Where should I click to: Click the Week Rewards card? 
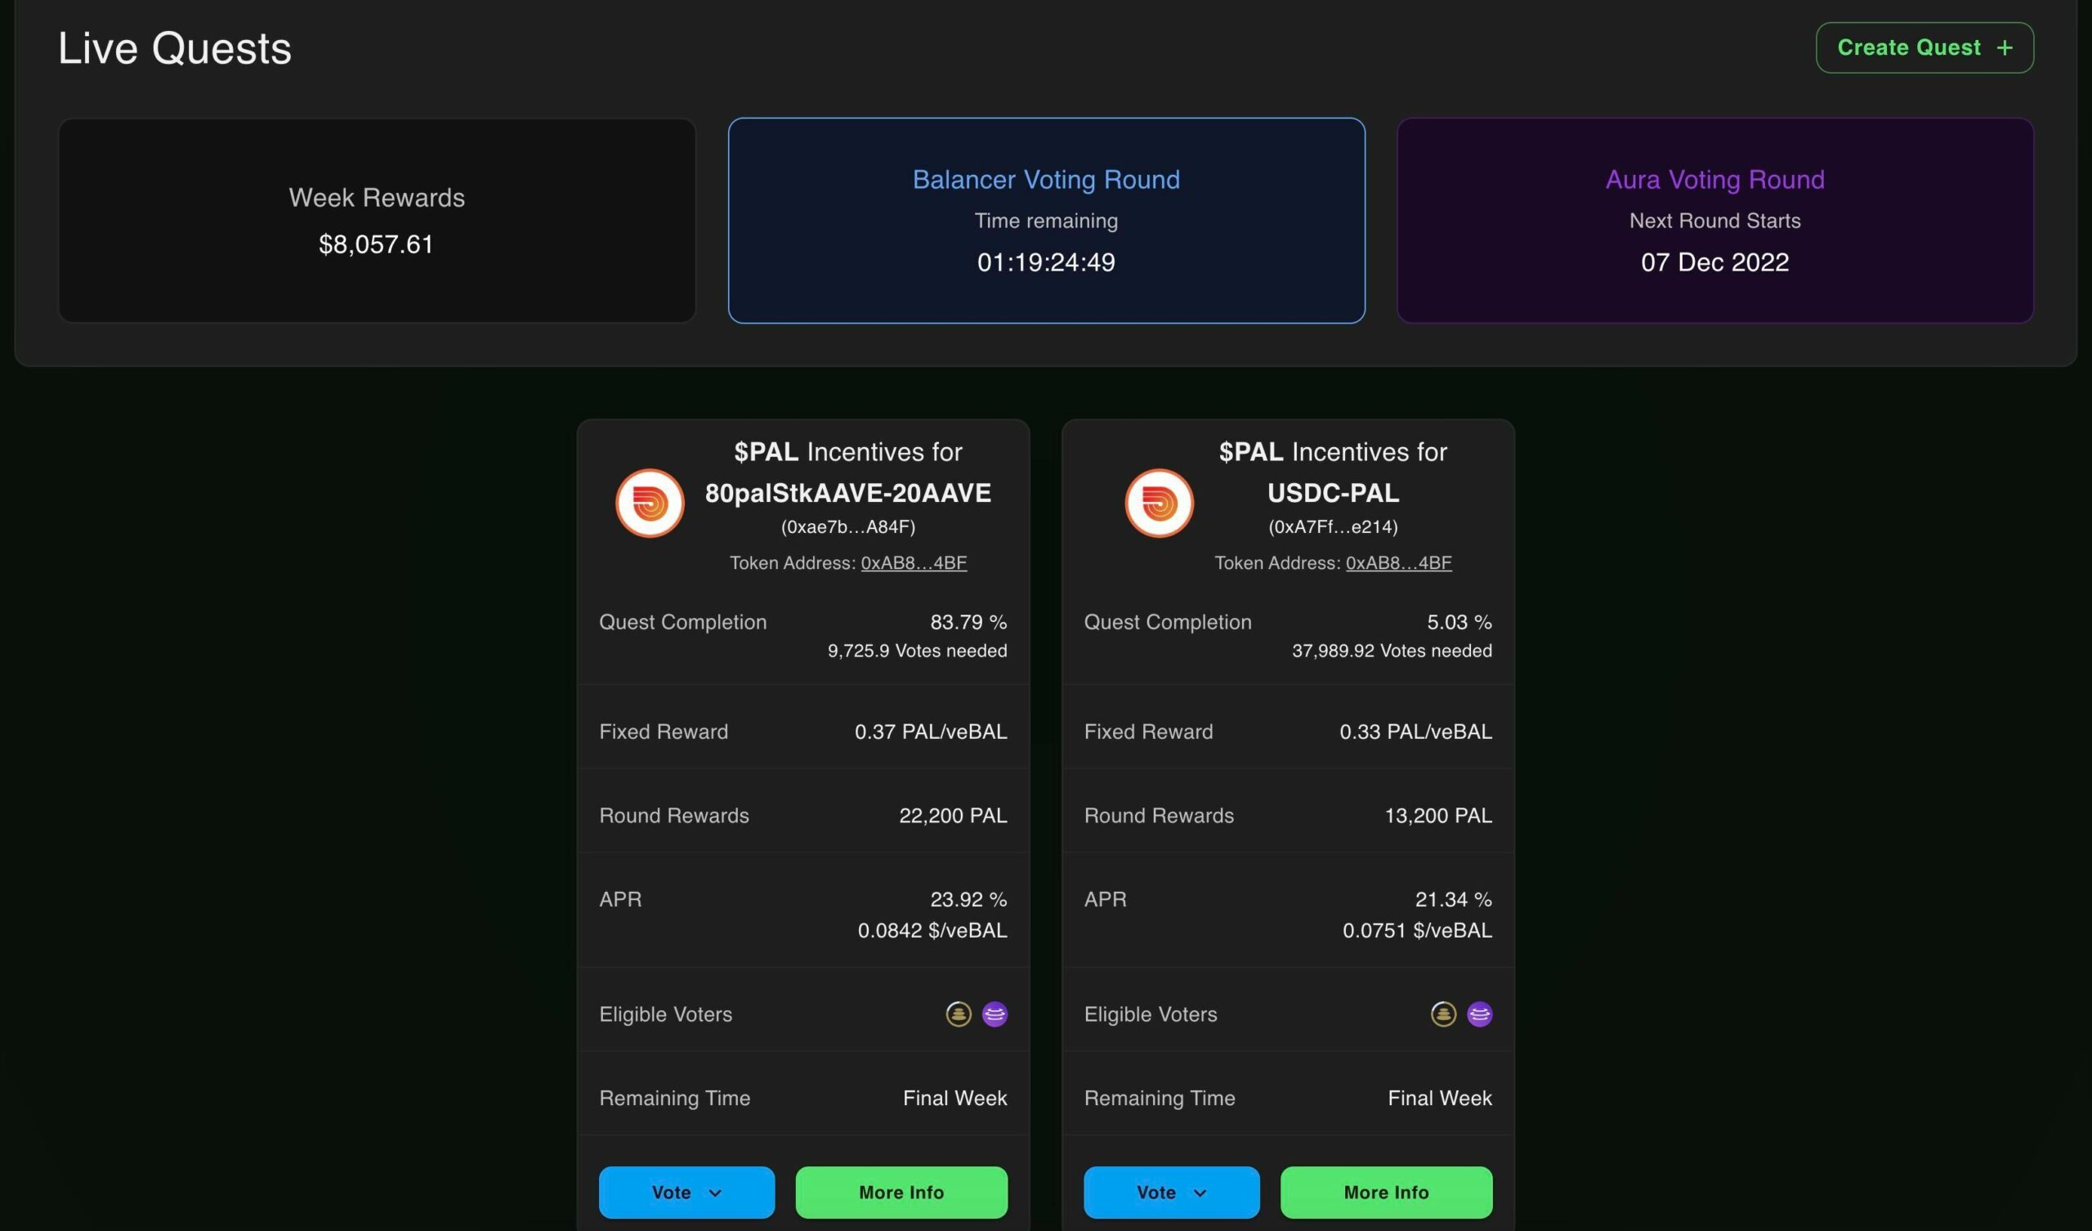tap(377, 220)
